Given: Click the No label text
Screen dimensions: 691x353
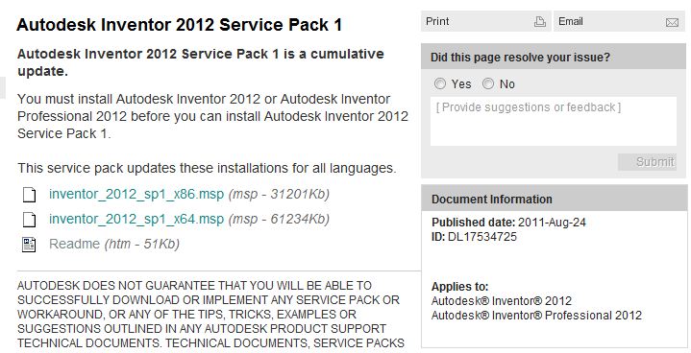Looking at the screenshot, I should (507, 84).
